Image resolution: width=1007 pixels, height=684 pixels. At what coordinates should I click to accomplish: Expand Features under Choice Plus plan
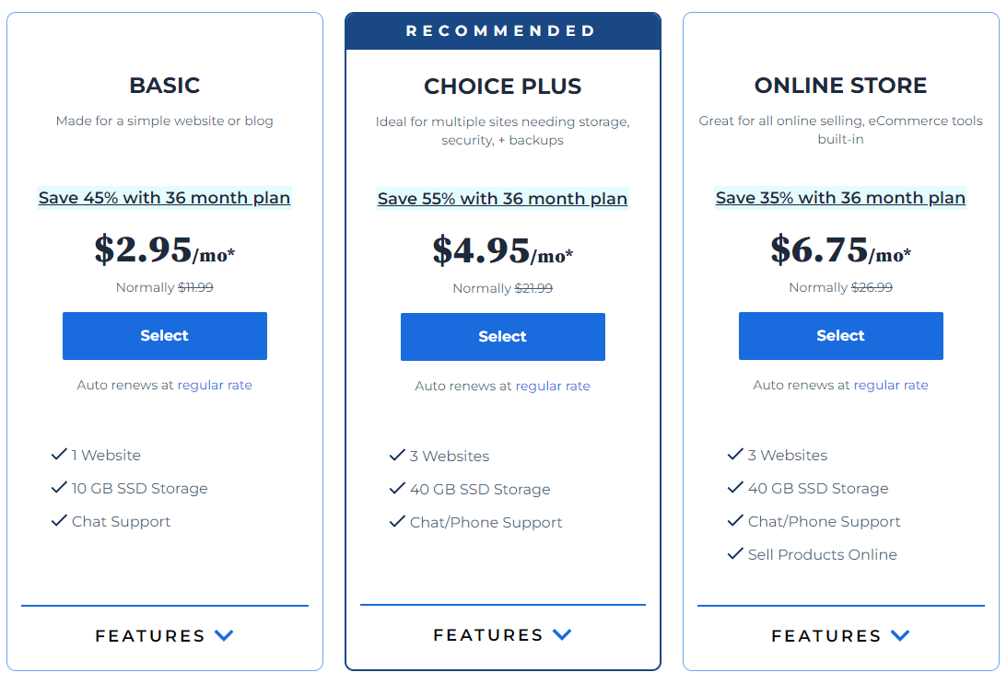tap(503, 634)
